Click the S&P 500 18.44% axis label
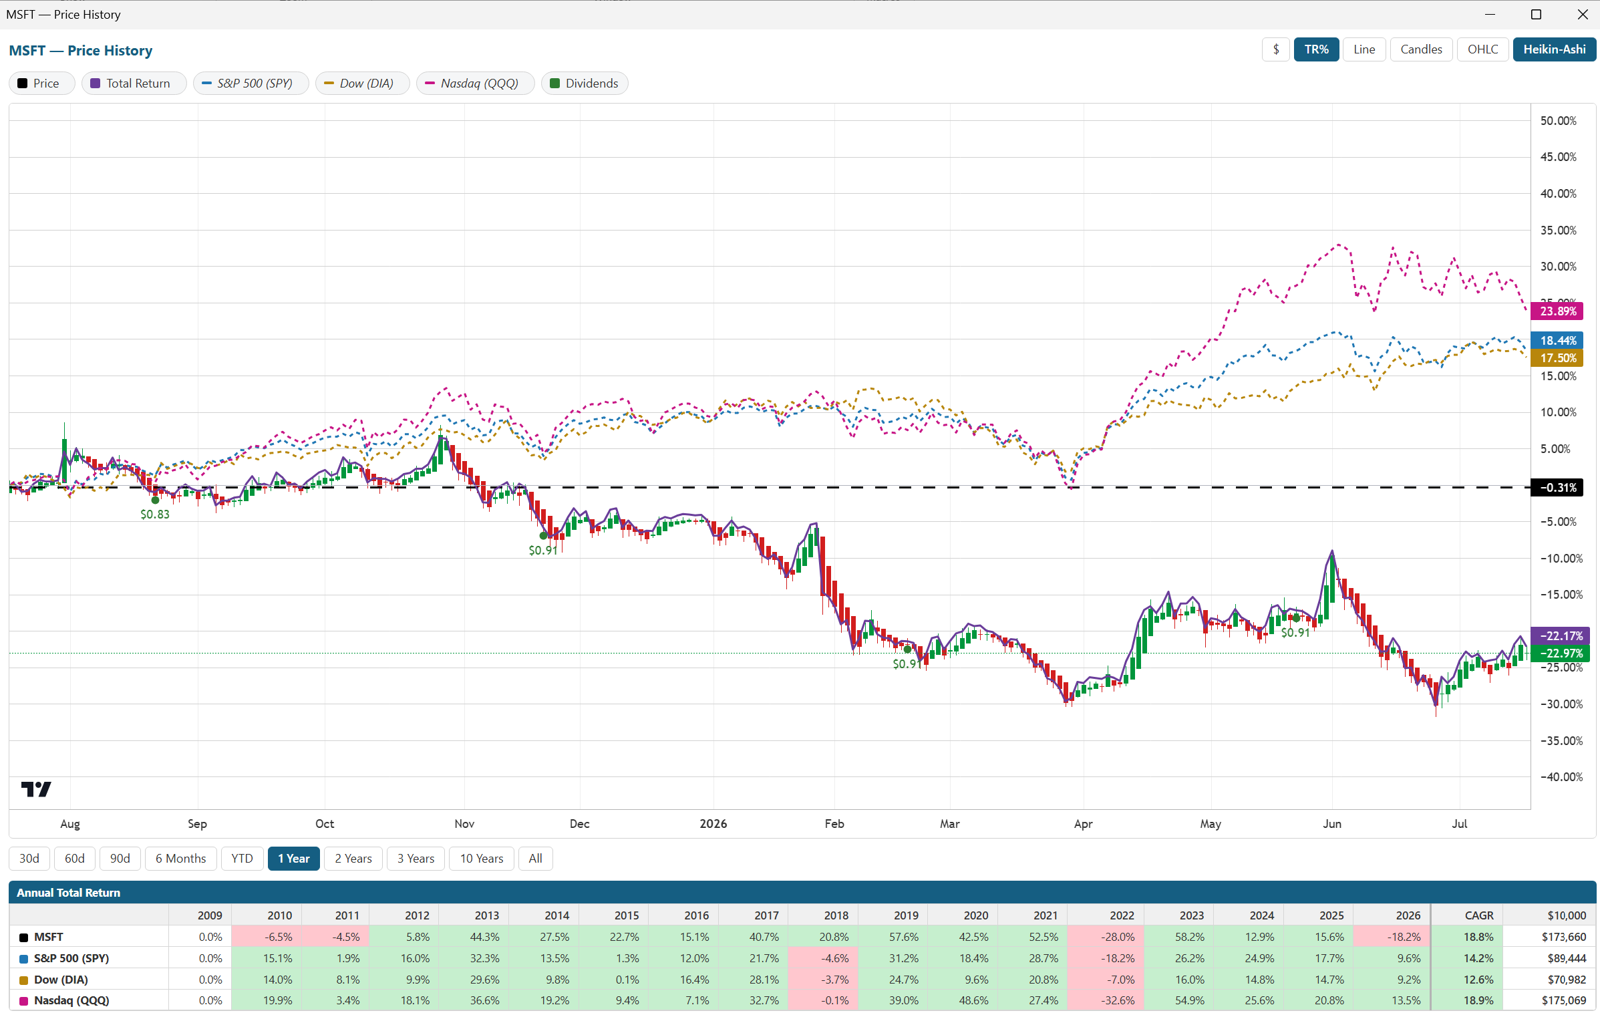The height and width of the screenshot is (1015, 1600). [1557, 340]
